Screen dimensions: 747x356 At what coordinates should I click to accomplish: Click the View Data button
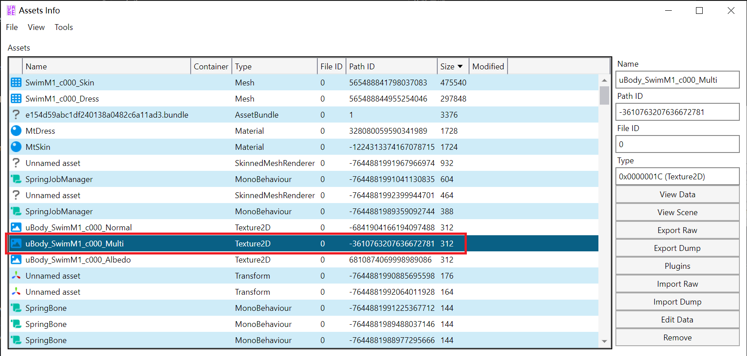677,195
